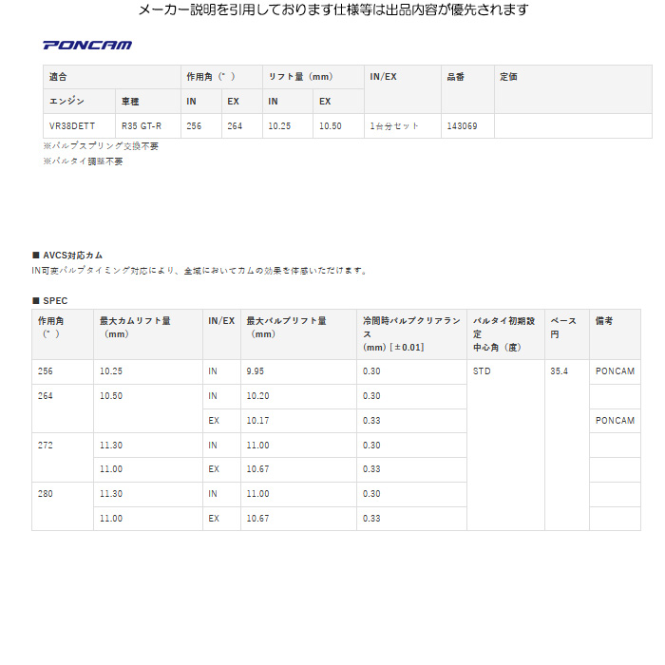665x665 pixels.
Task: Click the 256 angle cell in SPEC table
Action: coord(63,371)
